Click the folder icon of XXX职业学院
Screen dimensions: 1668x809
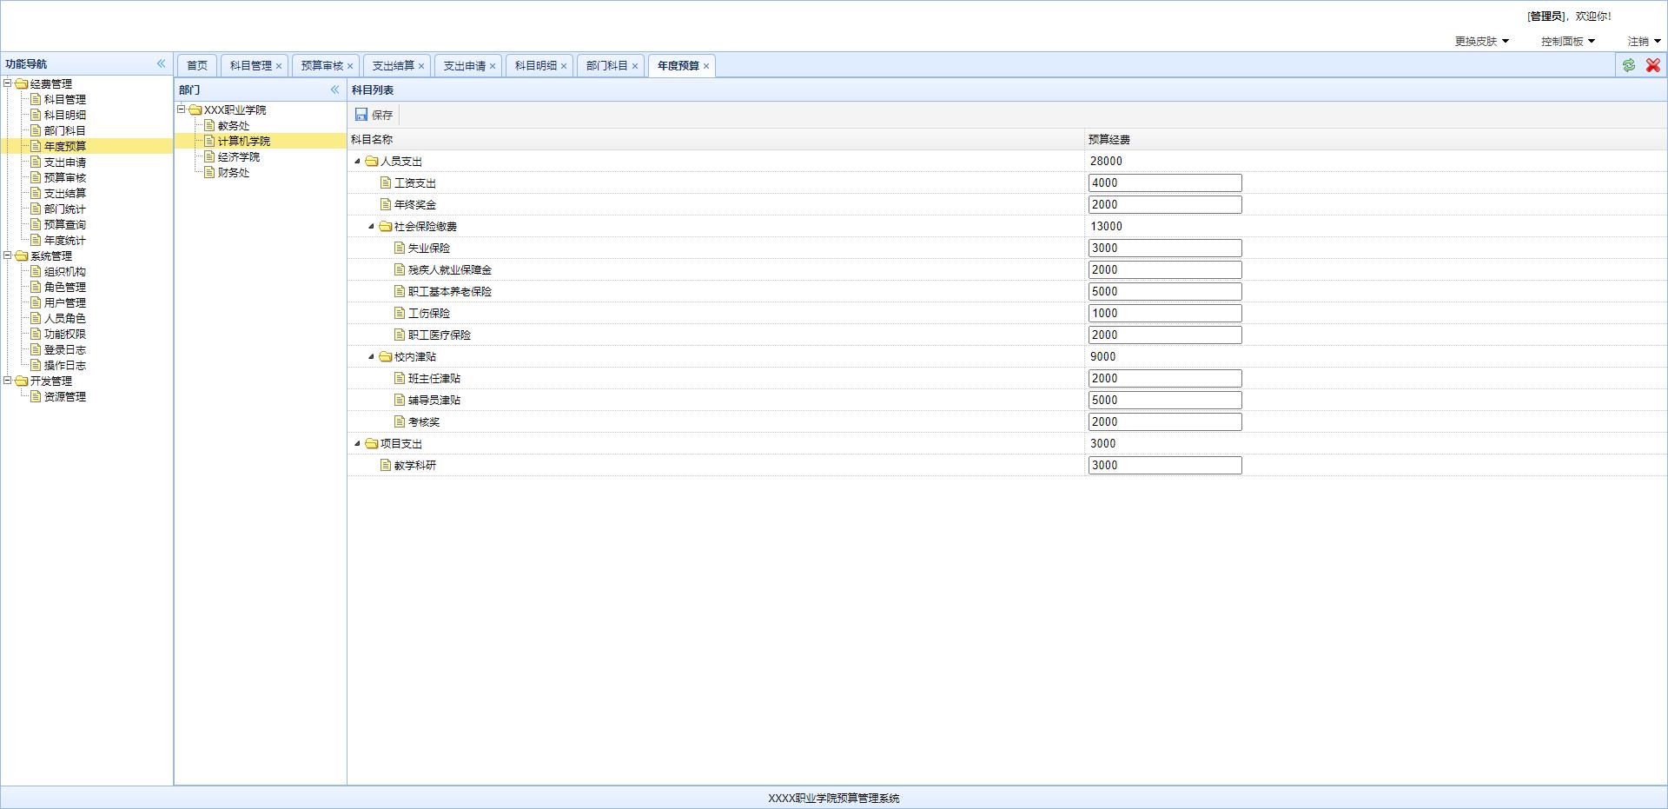pyautogui.click(x=195, y=109)
